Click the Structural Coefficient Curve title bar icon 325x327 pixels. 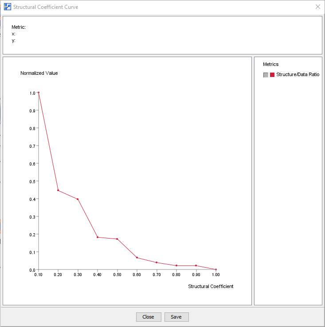click(7, 7)
